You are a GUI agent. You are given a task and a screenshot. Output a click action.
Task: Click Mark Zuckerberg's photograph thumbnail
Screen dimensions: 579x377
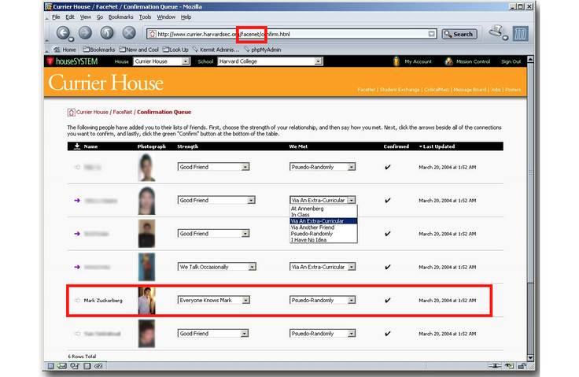pyautogui.click(x=146, y=301)
